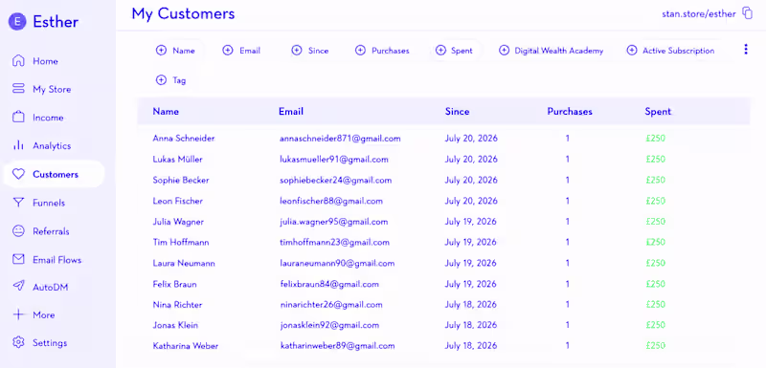The height and width of the screenshot is (368, 766).
Task: Click the stan.store/esther link
Action: point(699,13)
